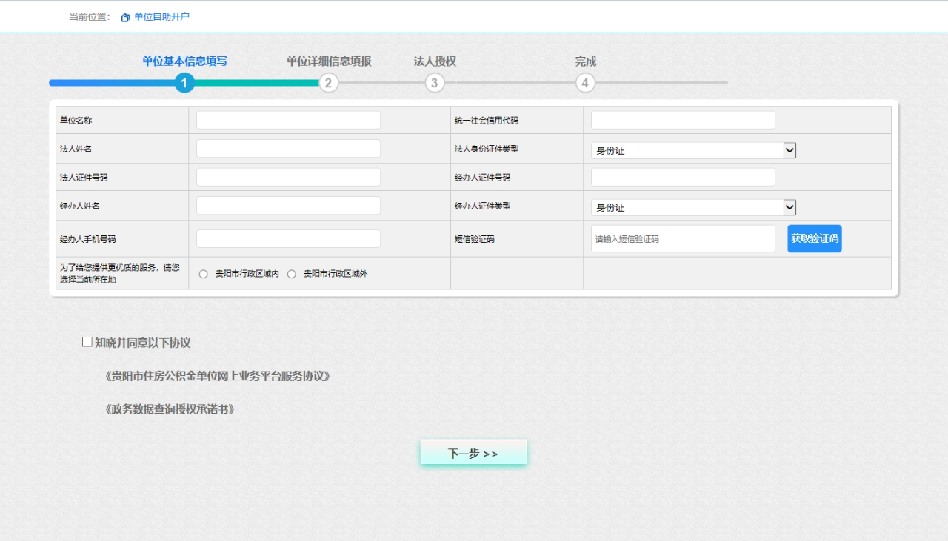948x541 pixels.
Task: Click the 当前位置 text
Action: click(89, 16)
